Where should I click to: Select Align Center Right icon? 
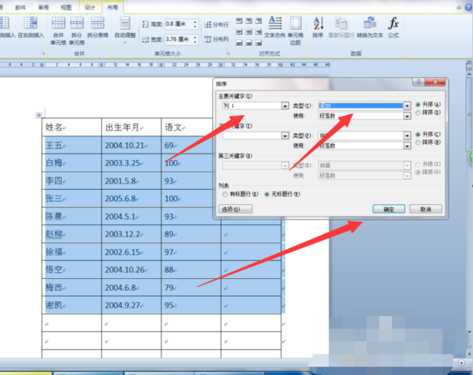click(259, 32)
